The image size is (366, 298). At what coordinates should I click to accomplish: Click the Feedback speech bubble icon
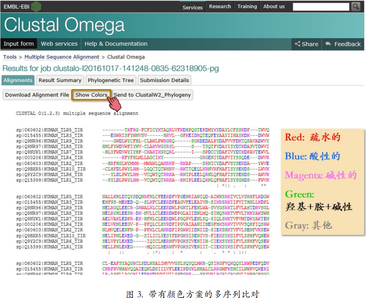pos(328,44)
